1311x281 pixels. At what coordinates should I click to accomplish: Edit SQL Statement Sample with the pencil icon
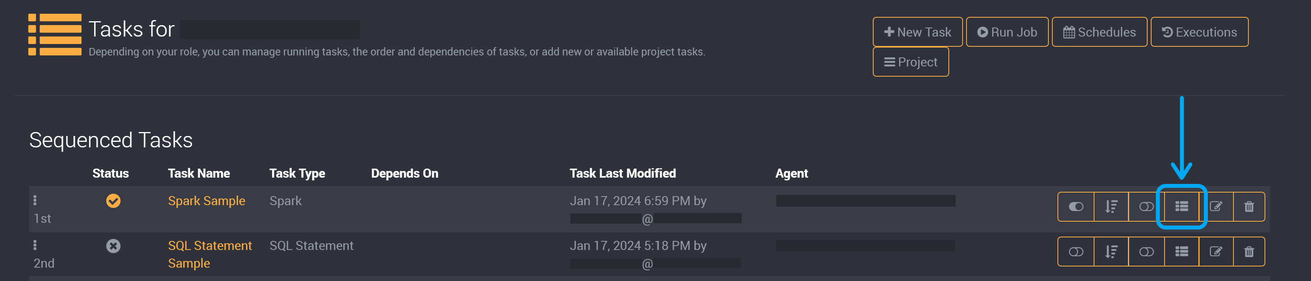[1216, 252]
